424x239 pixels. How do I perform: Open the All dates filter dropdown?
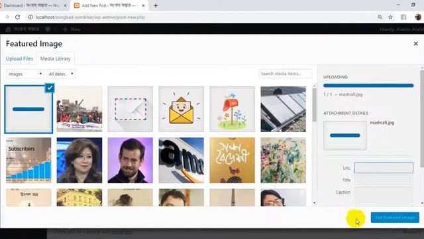pyautogui.click(x=61, y=74)
